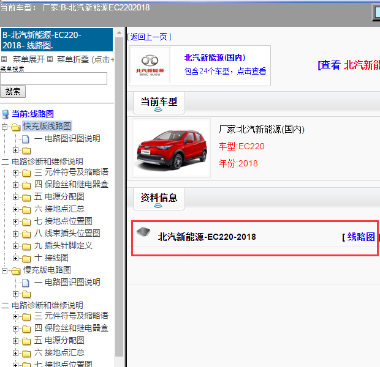Click the sidebar vertical scrollbar thumb
Screen dimensions: 380x367
point(119,197)
